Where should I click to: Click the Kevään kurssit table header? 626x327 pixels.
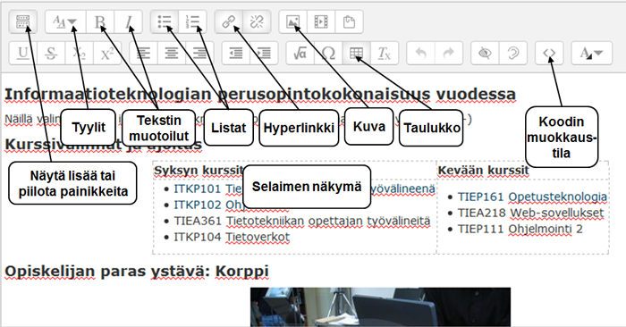tap(483, 171)
